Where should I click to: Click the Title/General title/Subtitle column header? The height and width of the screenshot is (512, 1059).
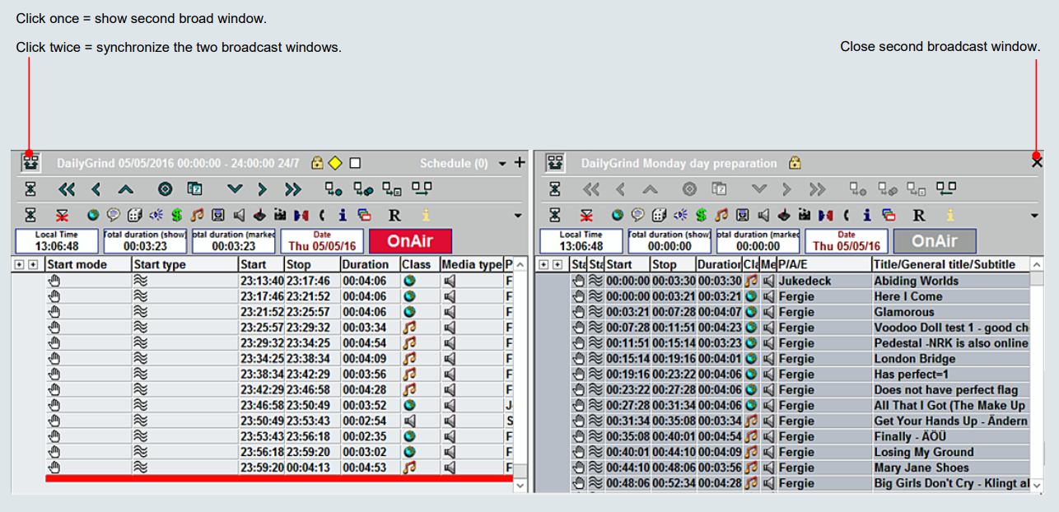tap(944, 264)
